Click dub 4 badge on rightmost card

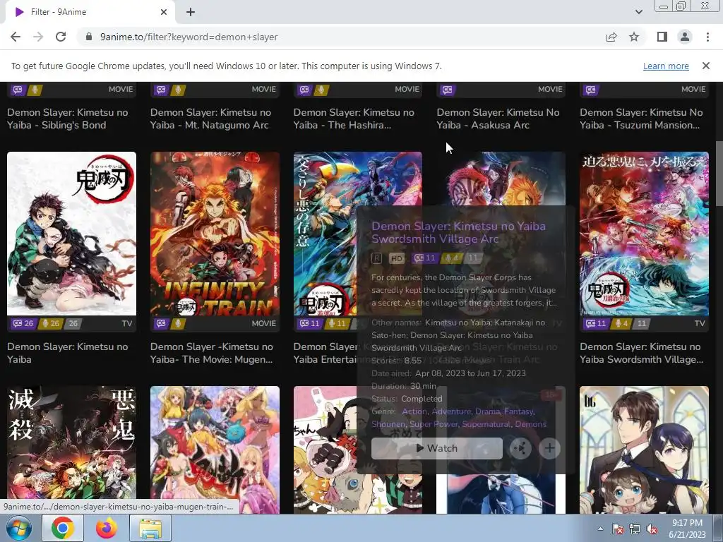pos(621,323)
